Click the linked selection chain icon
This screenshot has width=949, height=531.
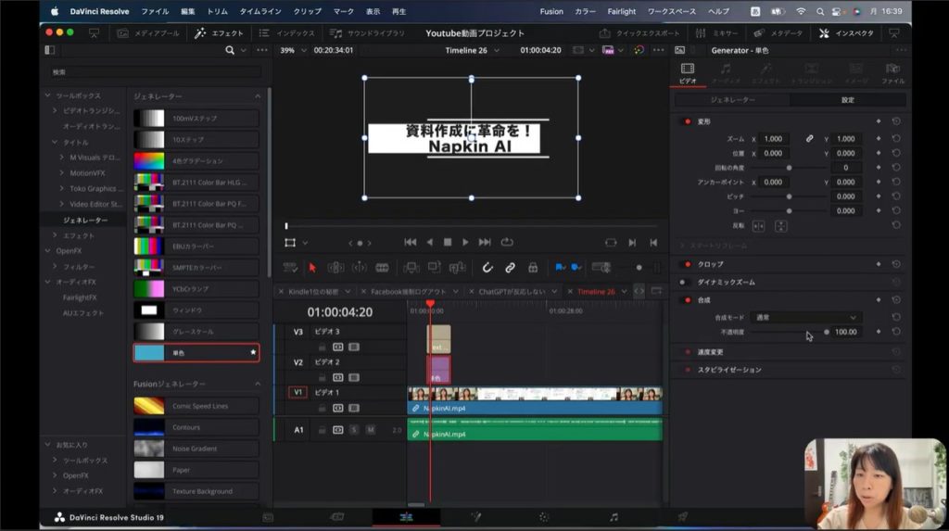[510, 268]
